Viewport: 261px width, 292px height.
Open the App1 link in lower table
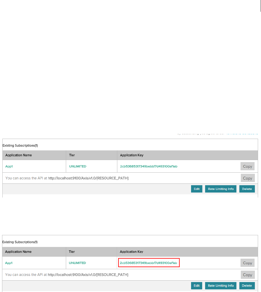point(9,263)
